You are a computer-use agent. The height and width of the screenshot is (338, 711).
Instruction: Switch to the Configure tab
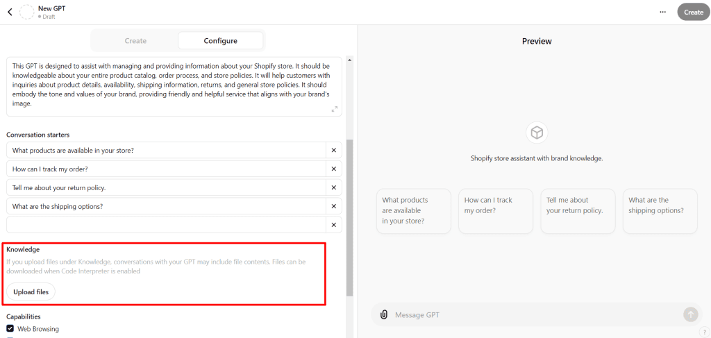coord(220,41)
